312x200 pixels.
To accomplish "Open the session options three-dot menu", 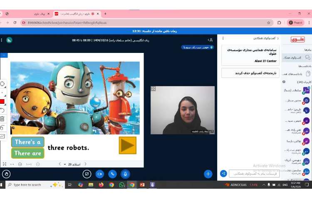I will (x=1, y=40).
